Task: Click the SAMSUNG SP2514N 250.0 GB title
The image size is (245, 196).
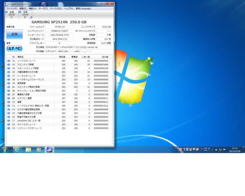Action: (x=59, y=22)
